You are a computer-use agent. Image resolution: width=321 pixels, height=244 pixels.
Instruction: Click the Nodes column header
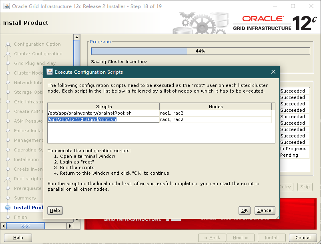(216, 107)
